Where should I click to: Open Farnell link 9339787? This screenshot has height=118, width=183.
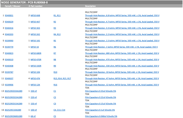point(9,72)
